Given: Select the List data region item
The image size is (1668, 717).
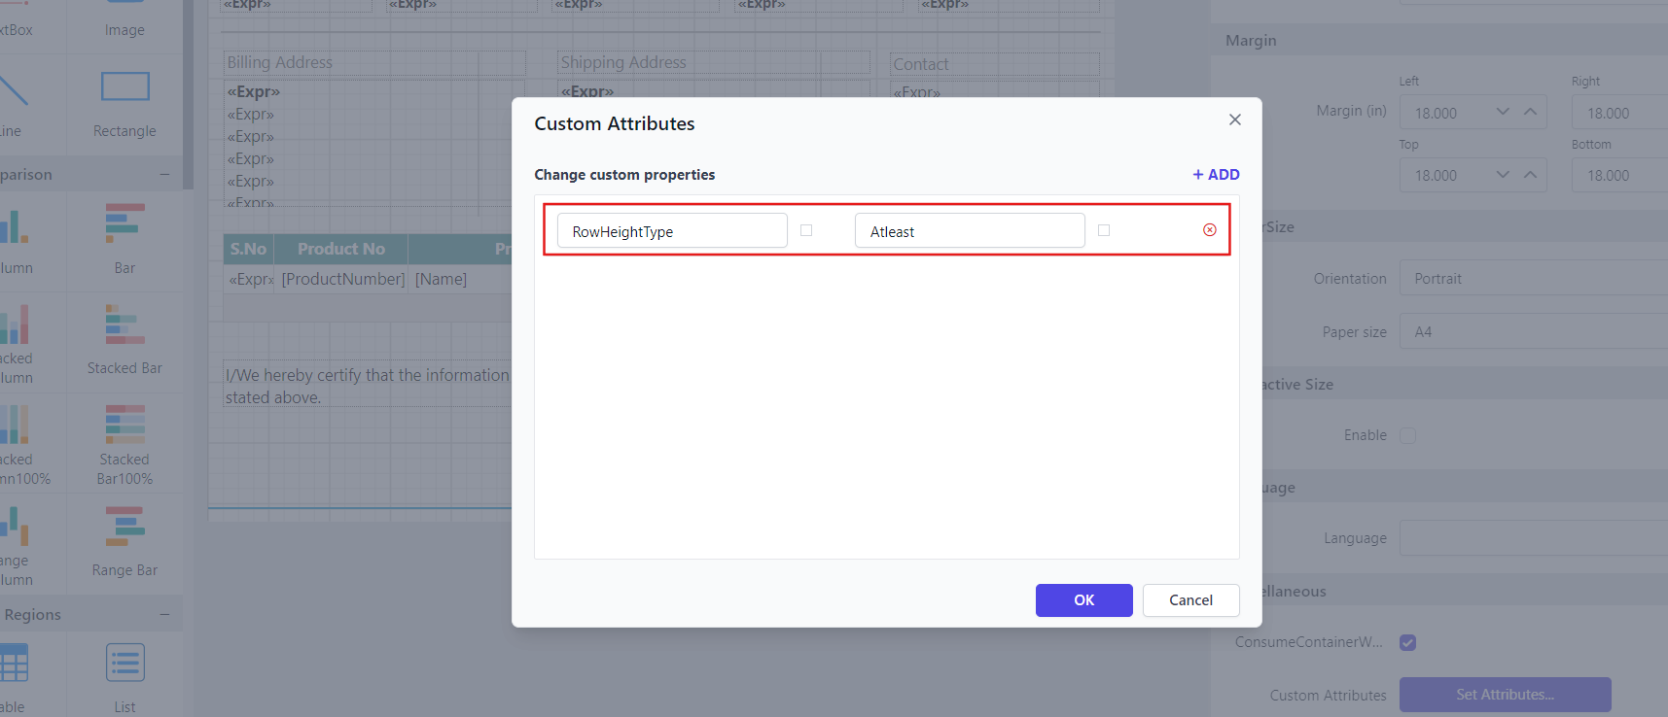Looking at the screenshot, I should (x=124, y=676).
